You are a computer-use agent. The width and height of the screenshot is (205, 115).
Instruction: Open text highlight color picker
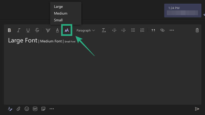[48, 30]
